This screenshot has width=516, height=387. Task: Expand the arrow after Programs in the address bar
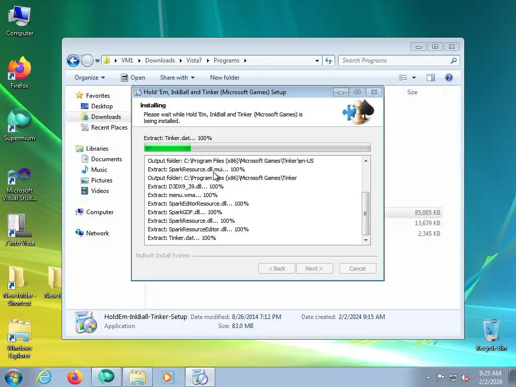point(245,60)
